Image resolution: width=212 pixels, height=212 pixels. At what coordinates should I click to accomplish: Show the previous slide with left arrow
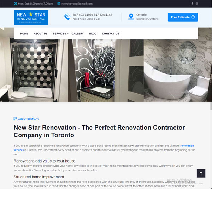click(16, 73)
